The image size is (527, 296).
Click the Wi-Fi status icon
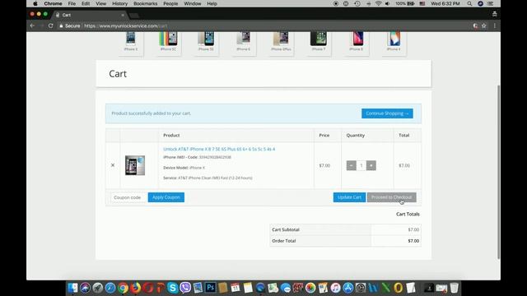pos(379,3)
